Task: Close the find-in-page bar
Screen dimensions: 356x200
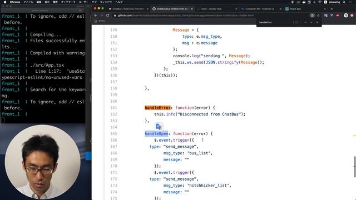Action: coord(317,22)
